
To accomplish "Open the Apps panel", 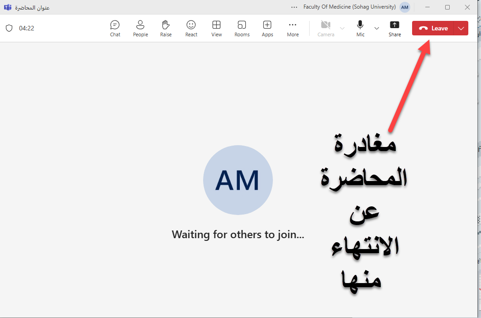I will [267, 28].
